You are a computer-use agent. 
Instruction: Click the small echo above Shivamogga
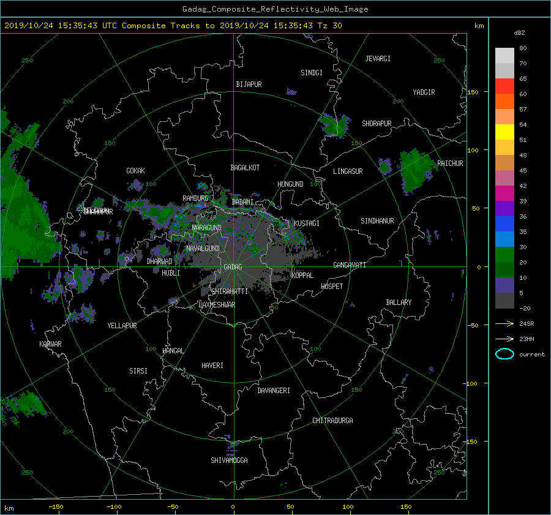232,446
